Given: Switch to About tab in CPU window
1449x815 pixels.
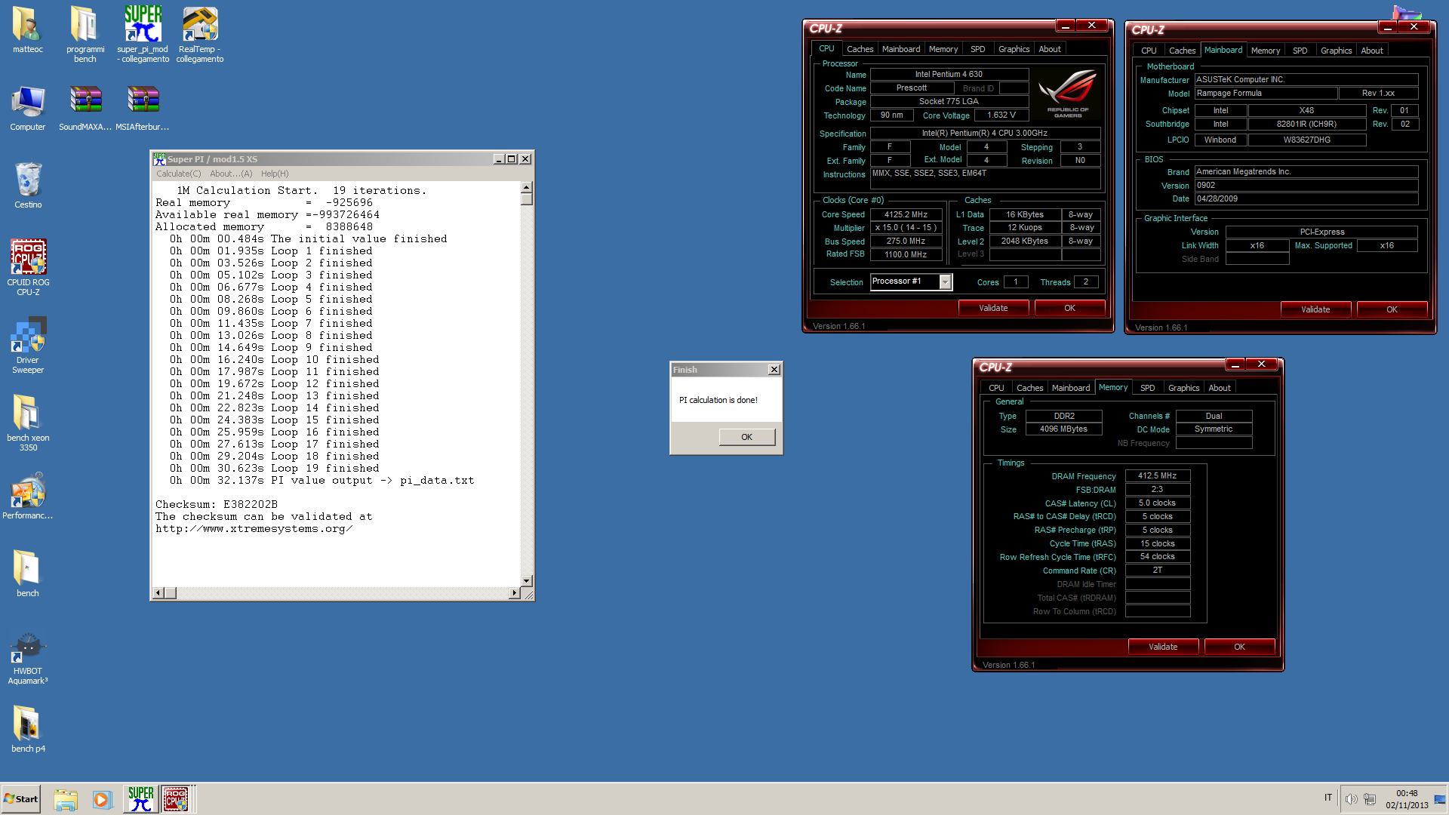Looking at the screenshot, I should (x=1050, y=49).
